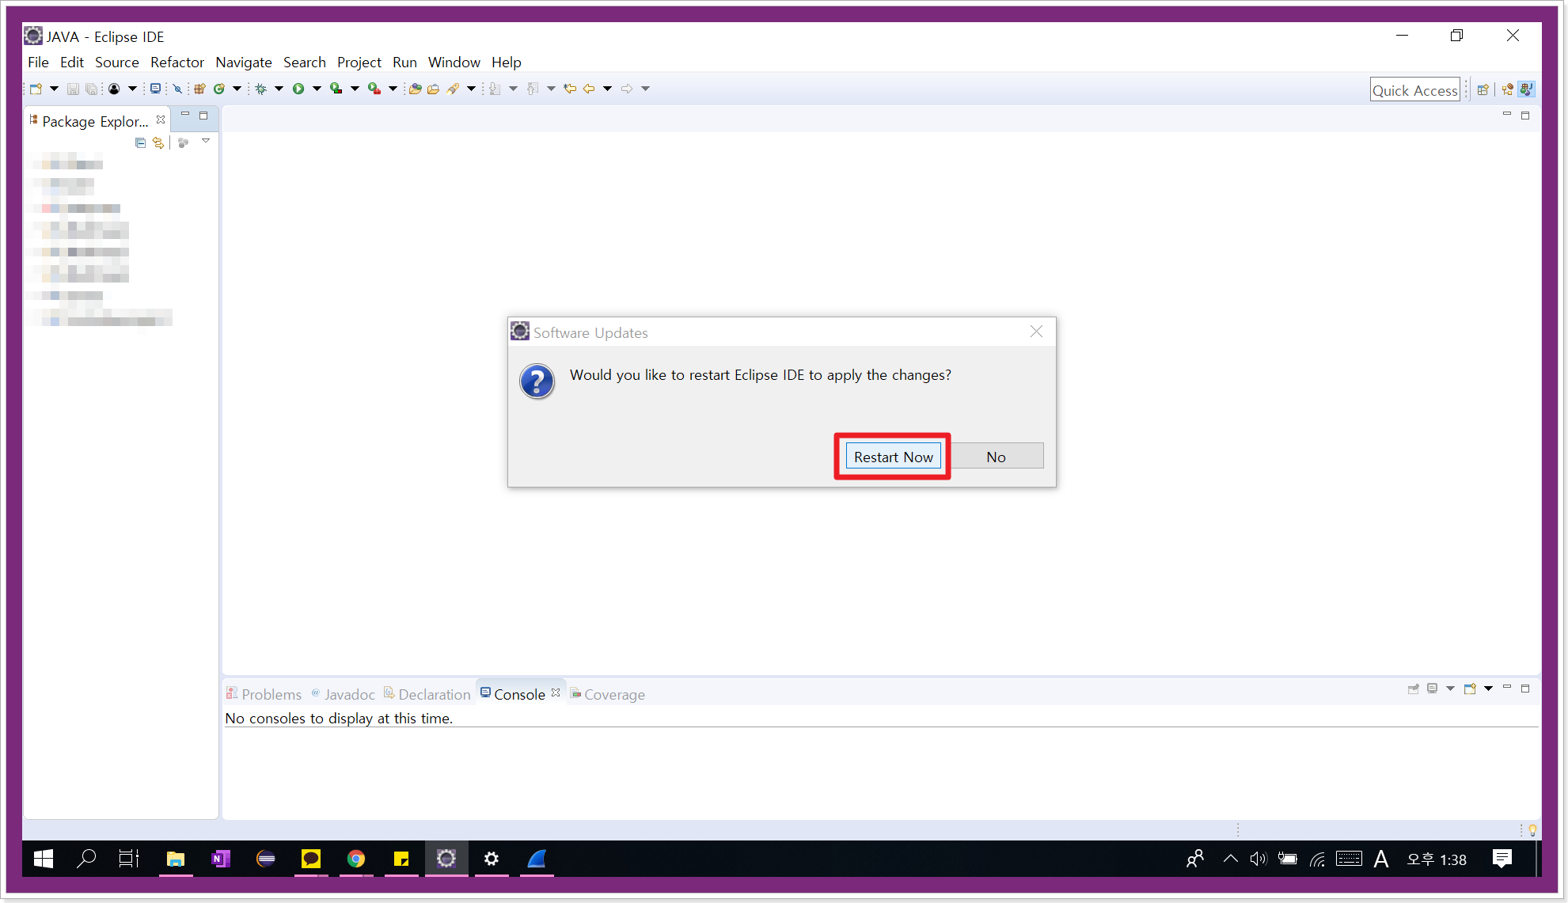Click the Save toolbar icon

73,89
